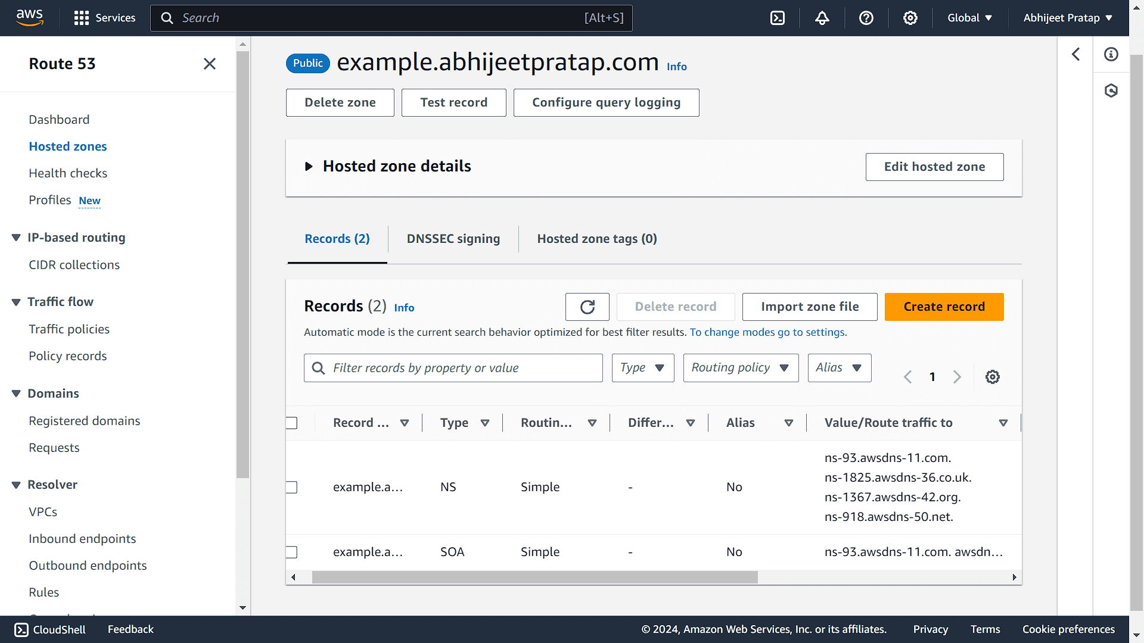Select the SOA record checkbox
This screenshot has height=643, width=1144.
pos(292,552)
